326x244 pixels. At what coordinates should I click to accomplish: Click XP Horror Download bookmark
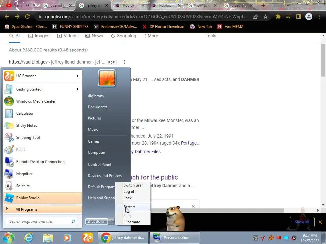pyautogui.click(x=163, y=27)
